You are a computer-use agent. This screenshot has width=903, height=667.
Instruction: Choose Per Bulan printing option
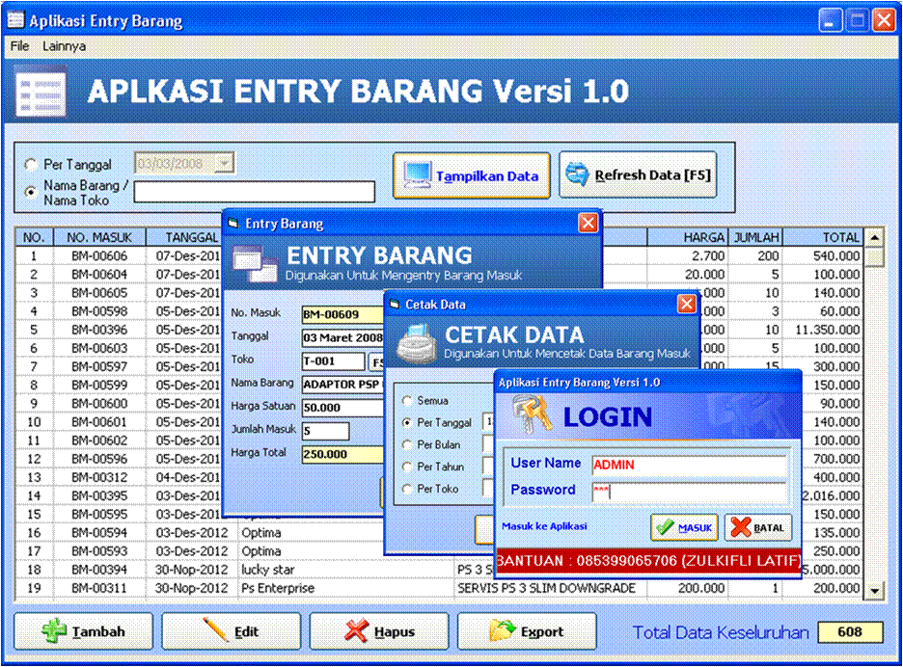[x=408, y=444]
